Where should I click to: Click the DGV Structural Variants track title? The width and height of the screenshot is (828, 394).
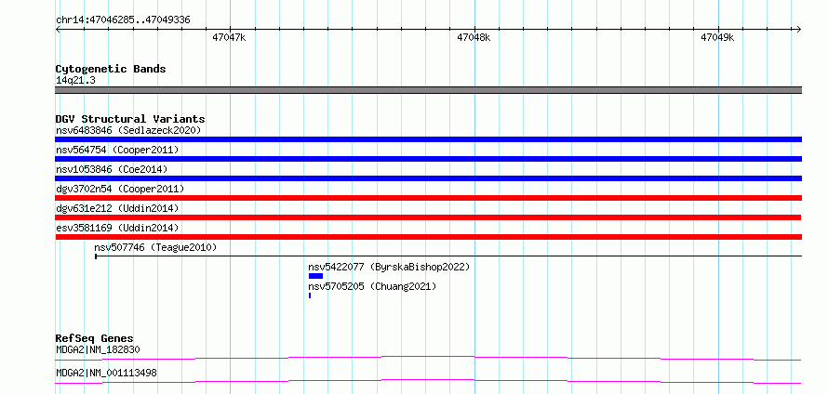click(130, 119)
